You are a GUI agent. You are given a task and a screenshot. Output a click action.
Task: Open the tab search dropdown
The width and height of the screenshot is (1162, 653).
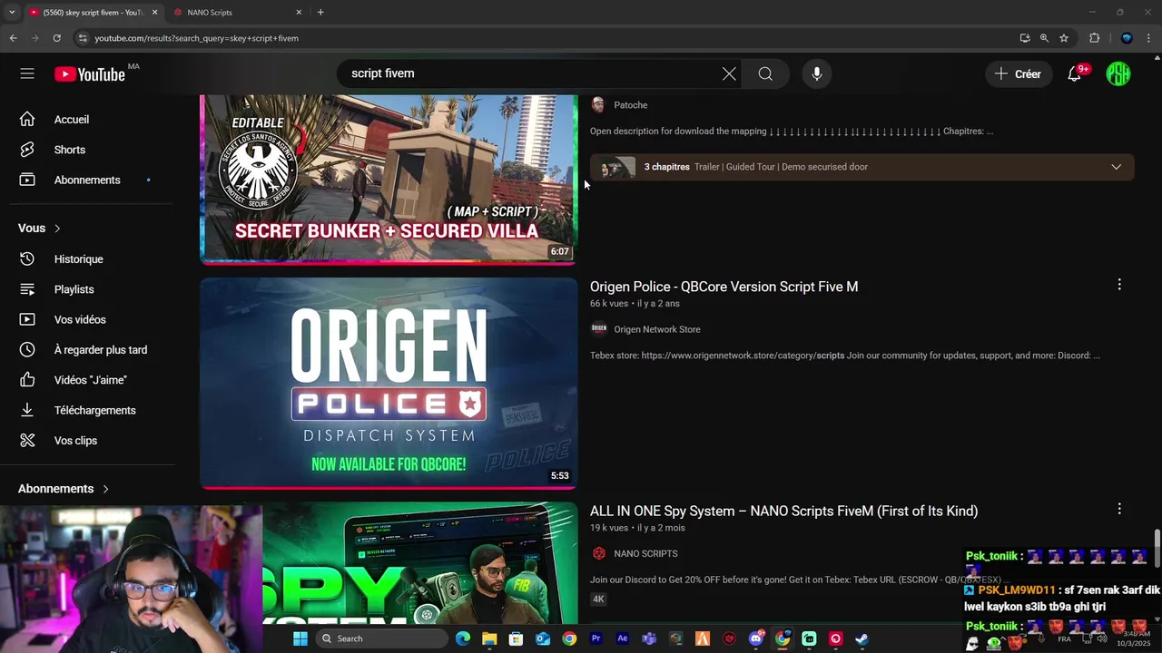point(12,13)
